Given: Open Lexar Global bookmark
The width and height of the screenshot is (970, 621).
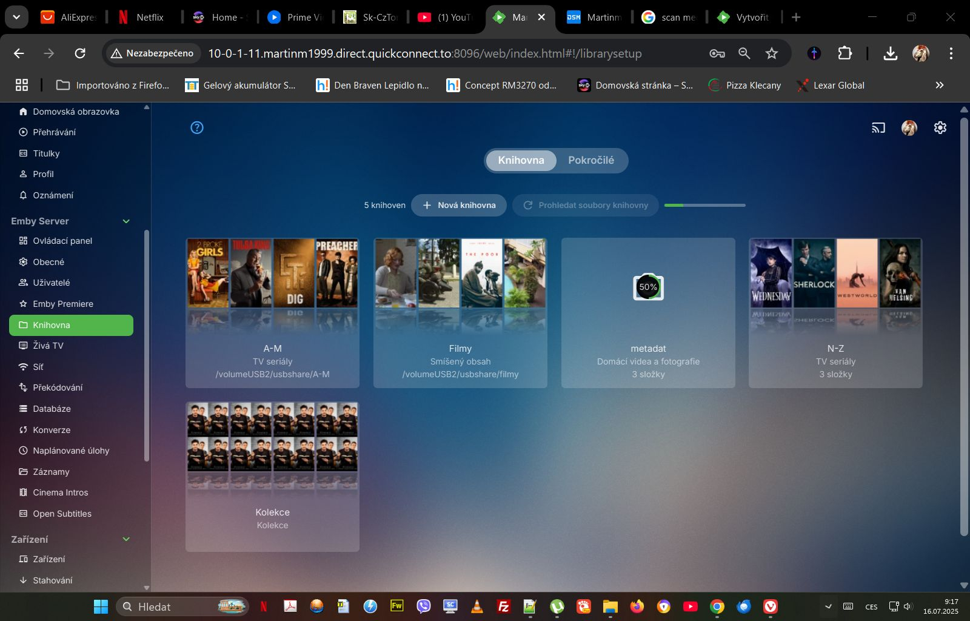Looking at the screenshot, I should click(831, 86).
